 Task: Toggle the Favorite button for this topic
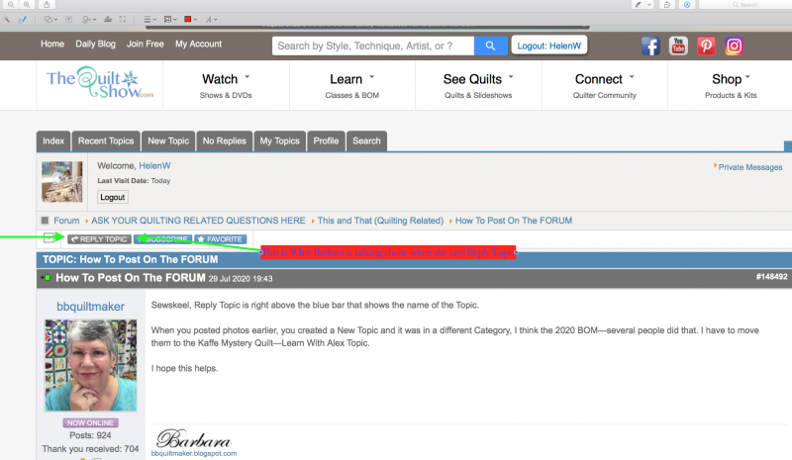[221, 238]
